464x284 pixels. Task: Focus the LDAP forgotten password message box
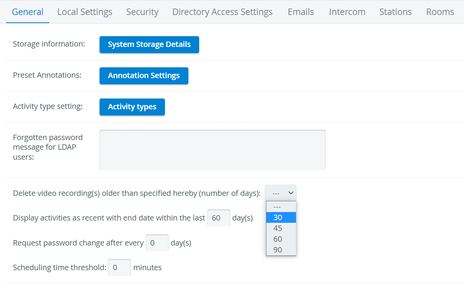[212, 150]
